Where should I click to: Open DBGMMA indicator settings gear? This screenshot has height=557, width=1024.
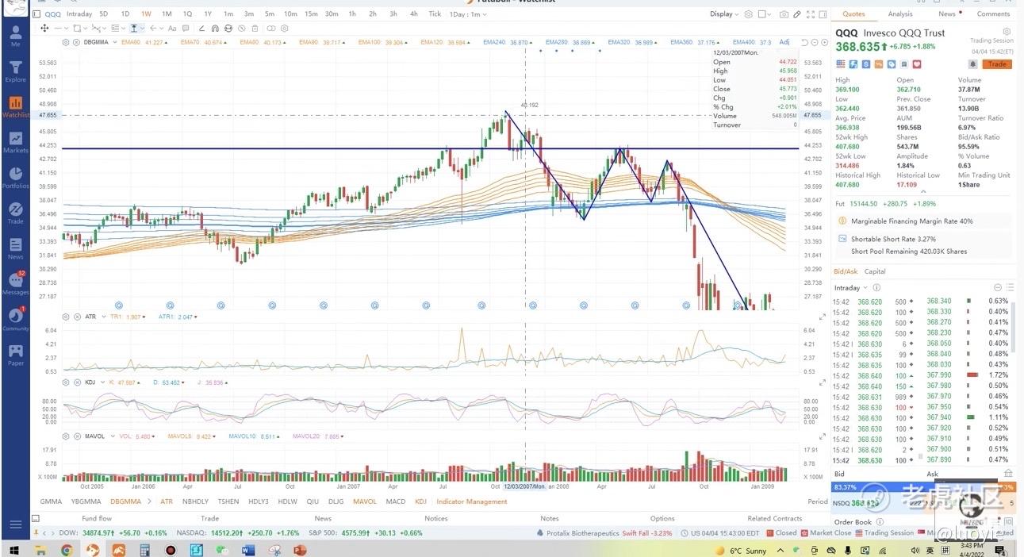[x=67, y=42]
